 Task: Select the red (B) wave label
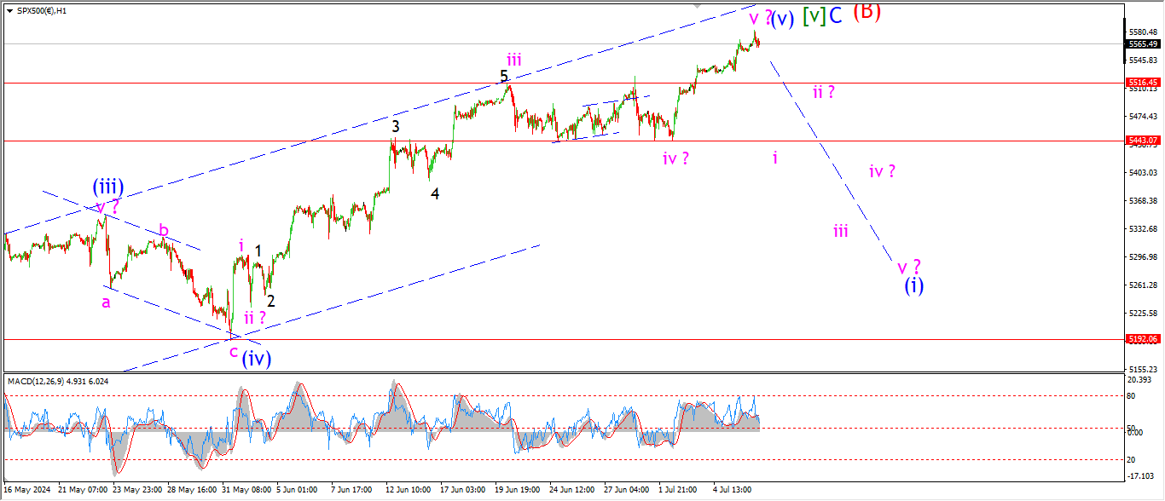867,11
